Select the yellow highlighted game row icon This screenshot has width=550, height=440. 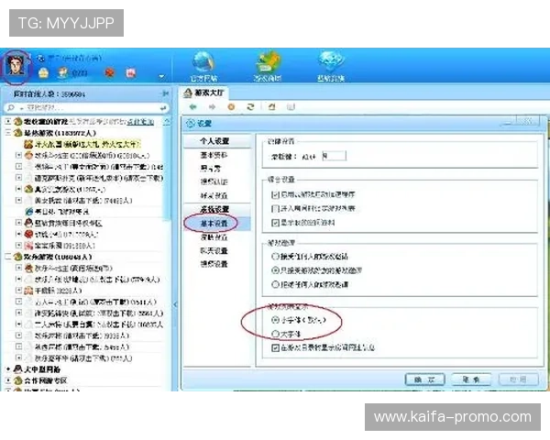click(x=28, y=144)
